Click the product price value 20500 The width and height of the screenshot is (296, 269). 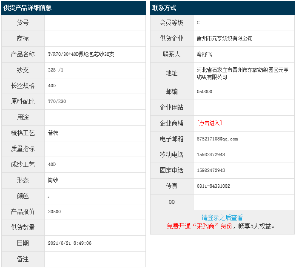tap(54, 212)
